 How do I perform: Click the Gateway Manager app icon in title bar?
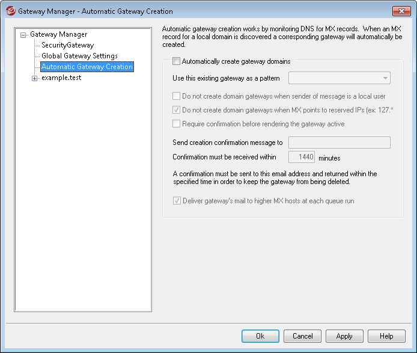(x=10, y=11)
